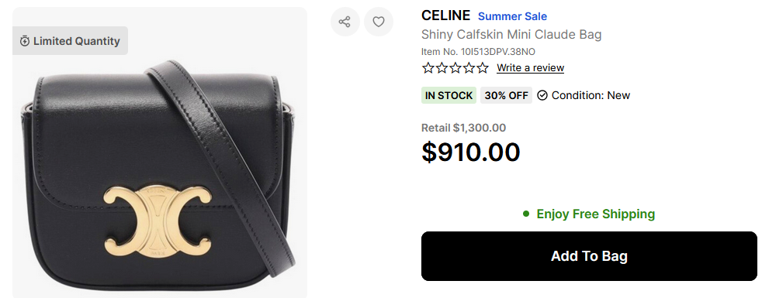Click the fourth rating star
The height and width of the screenshot is (298, 762).
pos(469,68)
